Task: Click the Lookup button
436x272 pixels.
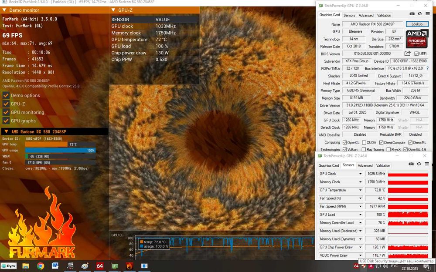Action: pyautogui.click(x=417, y=24)
